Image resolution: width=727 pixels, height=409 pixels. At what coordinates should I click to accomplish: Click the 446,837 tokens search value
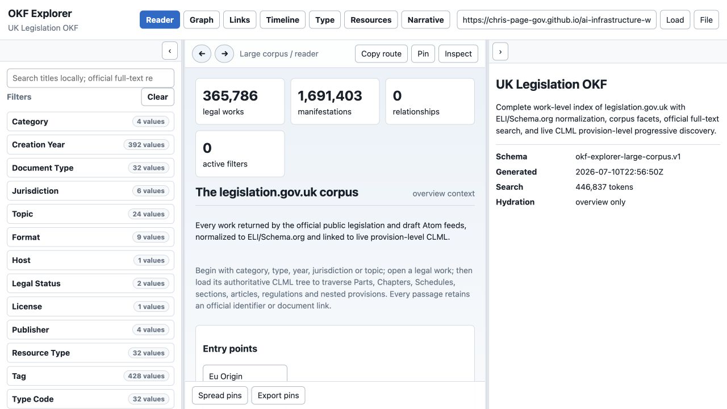(604, 187)
